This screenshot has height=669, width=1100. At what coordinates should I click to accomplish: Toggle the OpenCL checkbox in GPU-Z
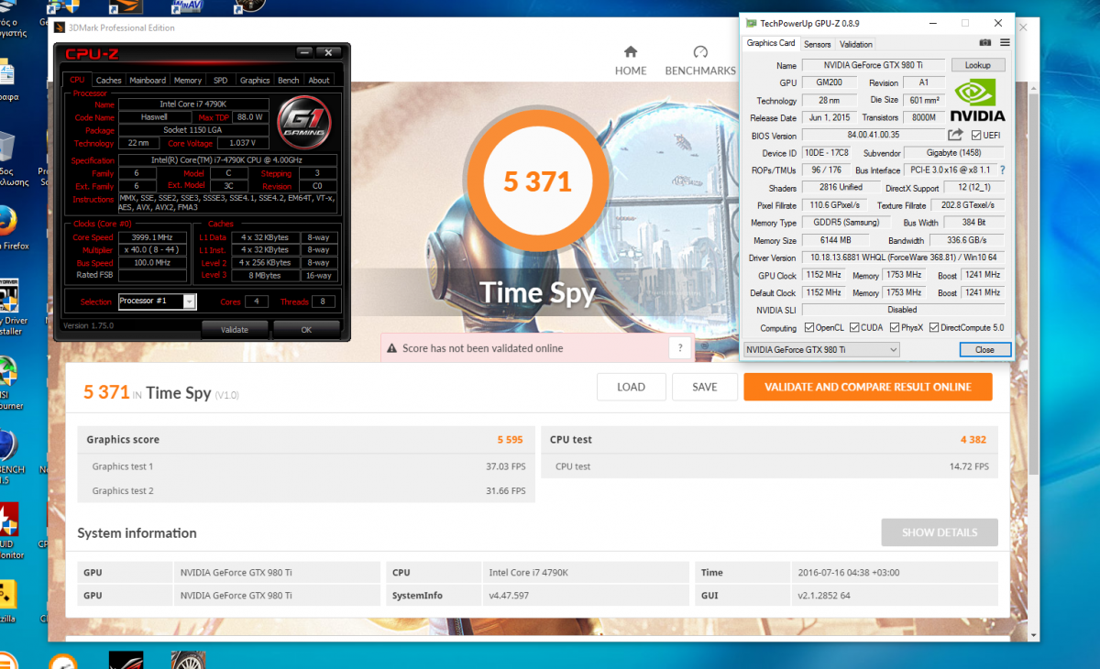(809, 328)
